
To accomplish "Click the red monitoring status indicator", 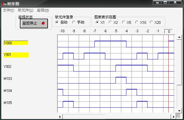I will coord(43,24).
